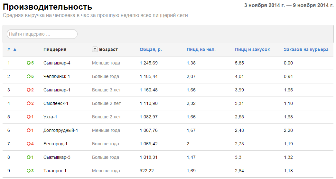Click green up arrow for Таганрог-1
The width and height of the screenshot is (336, 179).
tap(29, 171)
